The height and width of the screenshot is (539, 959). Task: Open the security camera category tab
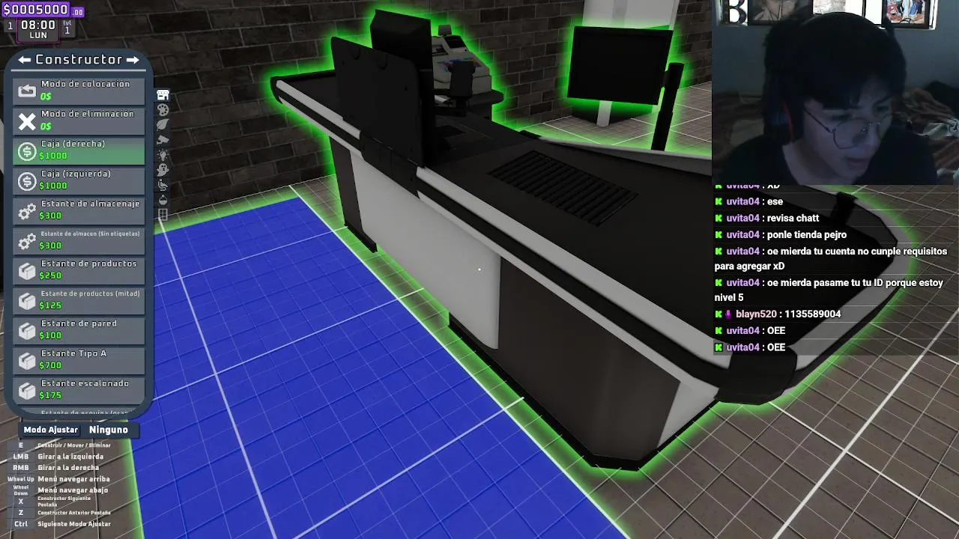pos(163,140)
